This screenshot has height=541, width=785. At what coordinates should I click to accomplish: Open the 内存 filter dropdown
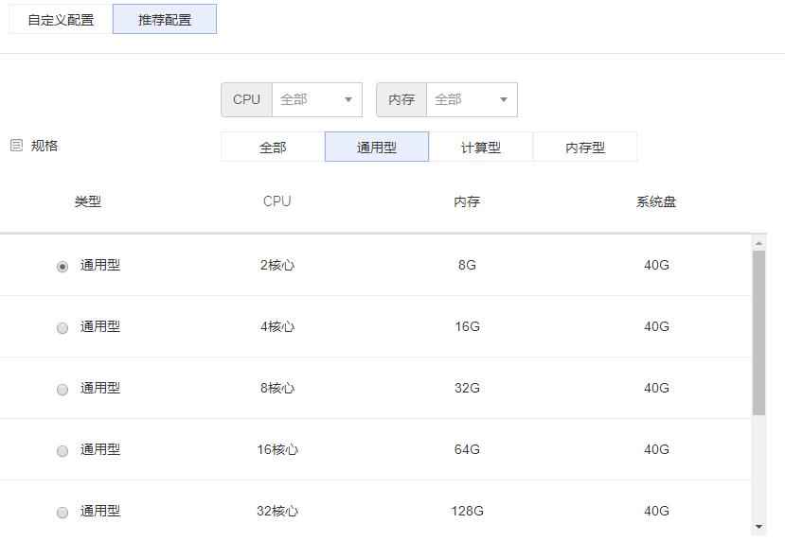(472, 99)
